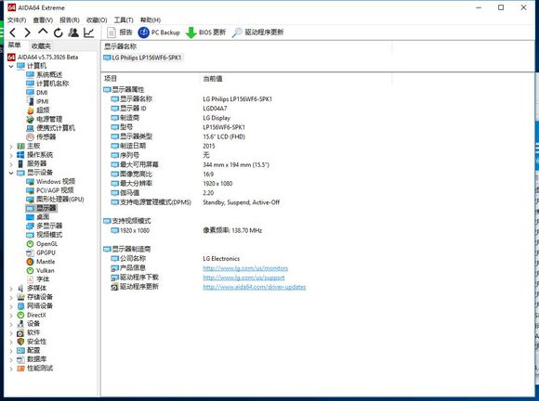Go up one level with the up arrow icon
Image resolution: width=539 pixels, height=401 pixels.
43,32
